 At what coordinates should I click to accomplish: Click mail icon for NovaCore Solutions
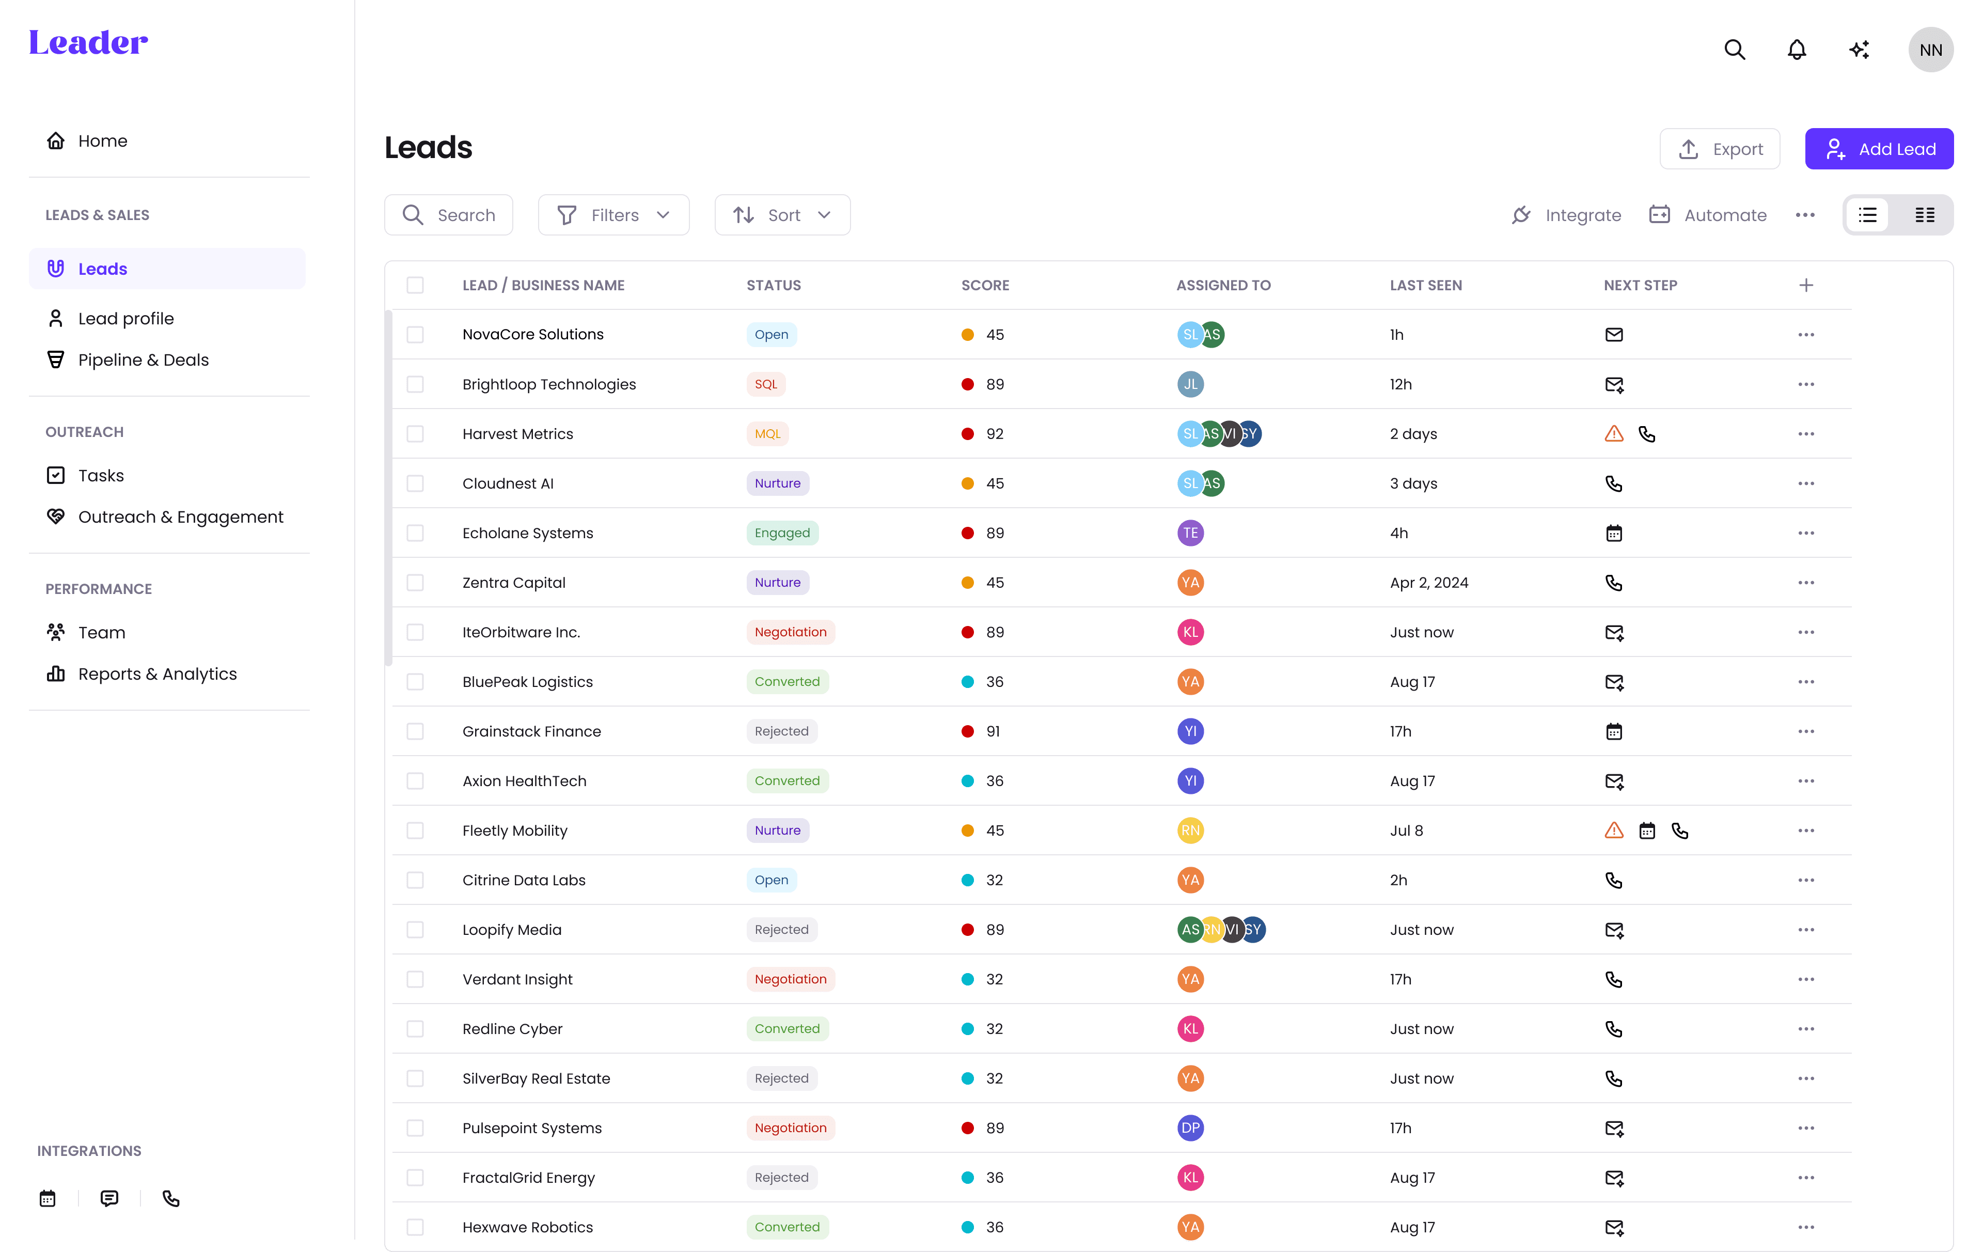click(1613, 334)
